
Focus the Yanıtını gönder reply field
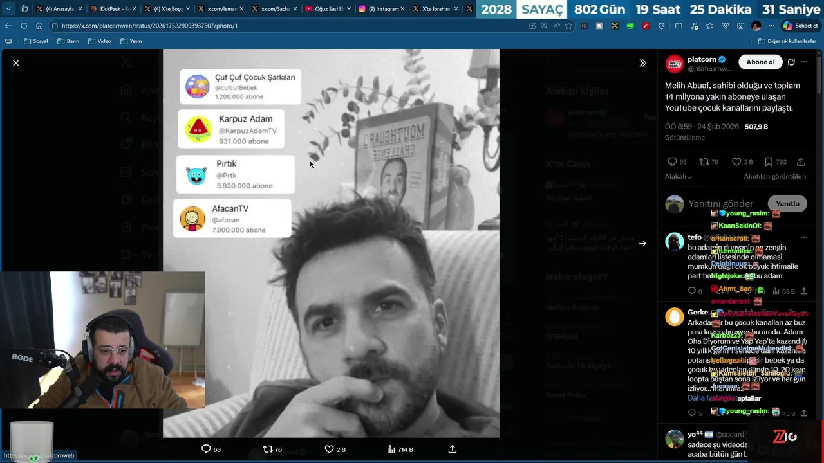pos(721,204)
